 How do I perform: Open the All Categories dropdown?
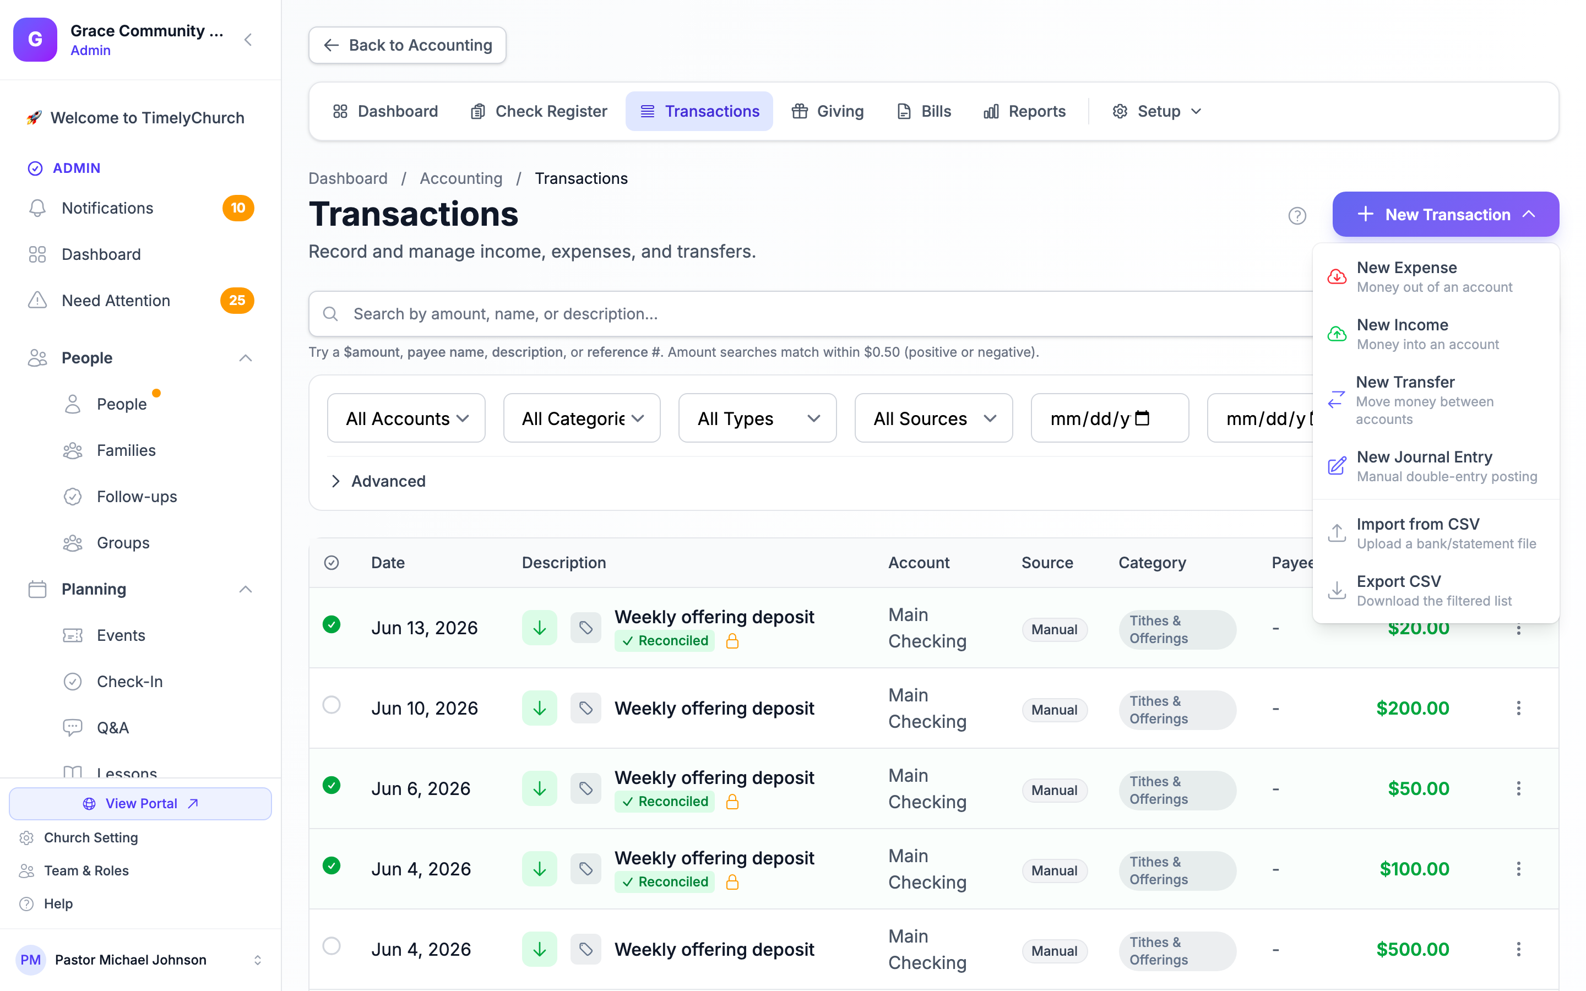pyautogui.click(x=582, y=418)
